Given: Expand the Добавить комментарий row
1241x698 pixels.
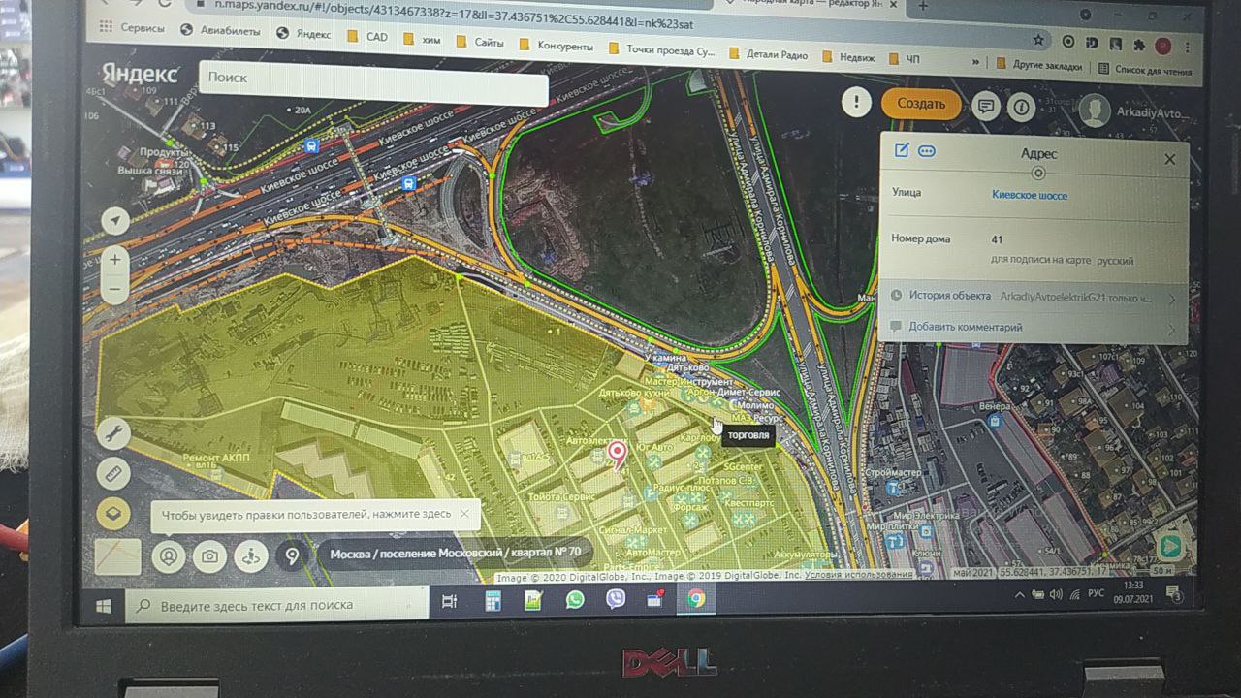Looking at the screenshot, I should (1033, 328).
